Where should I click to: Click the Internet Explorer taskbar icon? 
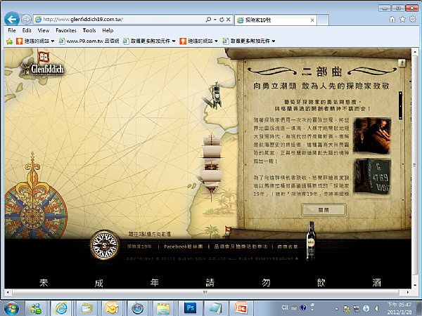(61, 308)
